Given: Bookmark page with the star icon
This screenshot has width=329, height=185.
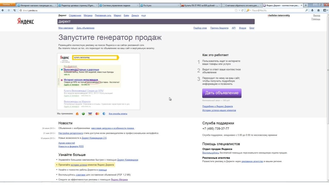Looking at the screenshot, I should (236, 10).
